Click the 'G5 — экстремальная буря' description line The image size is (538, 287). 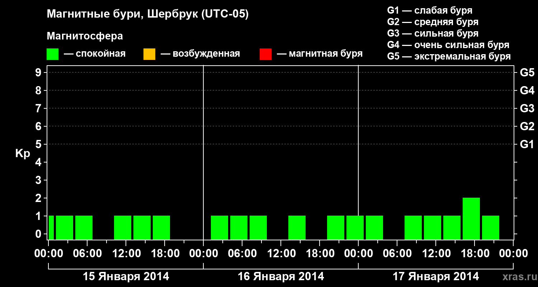[449, 56]
